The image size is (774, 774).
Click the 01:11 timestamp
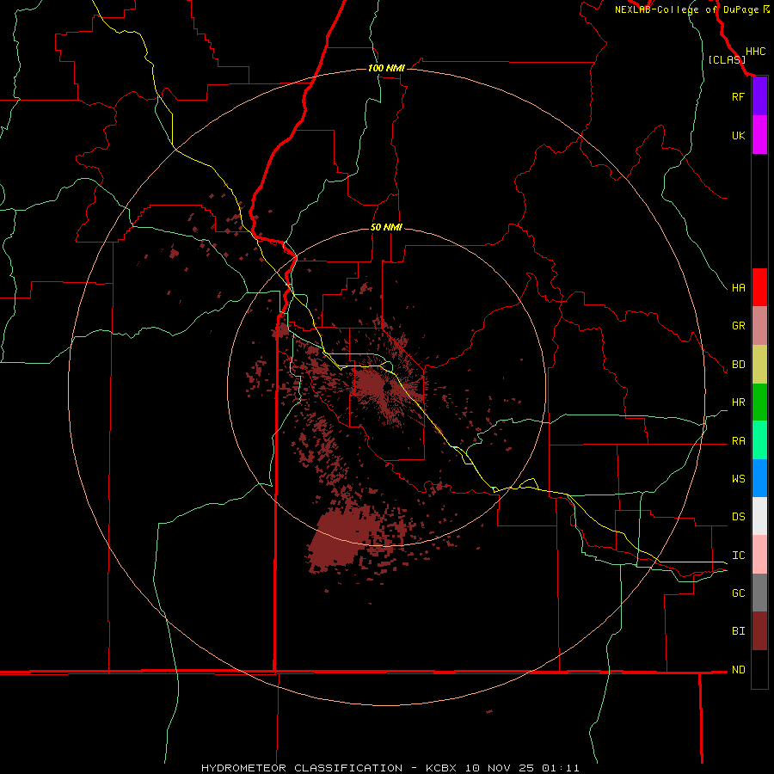click(560, 768)
